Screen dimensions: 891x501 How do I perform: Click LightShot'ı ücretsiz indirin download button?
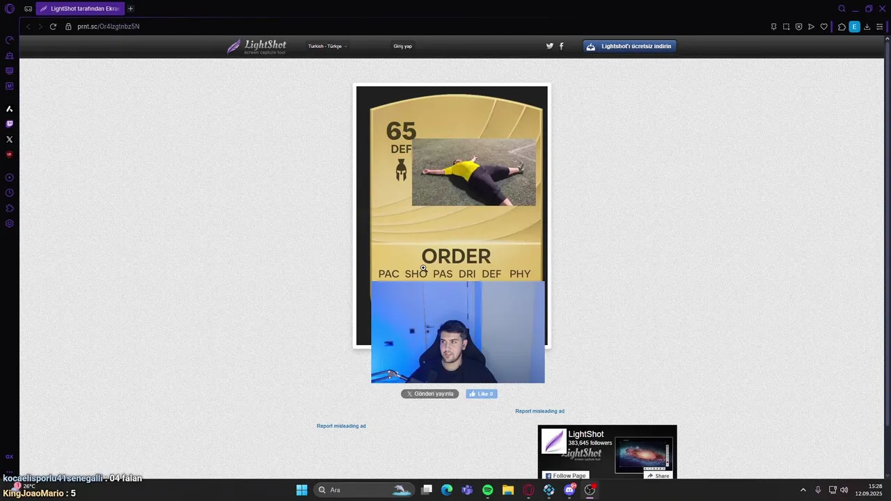pyautogui.click(x=630, y=47)
